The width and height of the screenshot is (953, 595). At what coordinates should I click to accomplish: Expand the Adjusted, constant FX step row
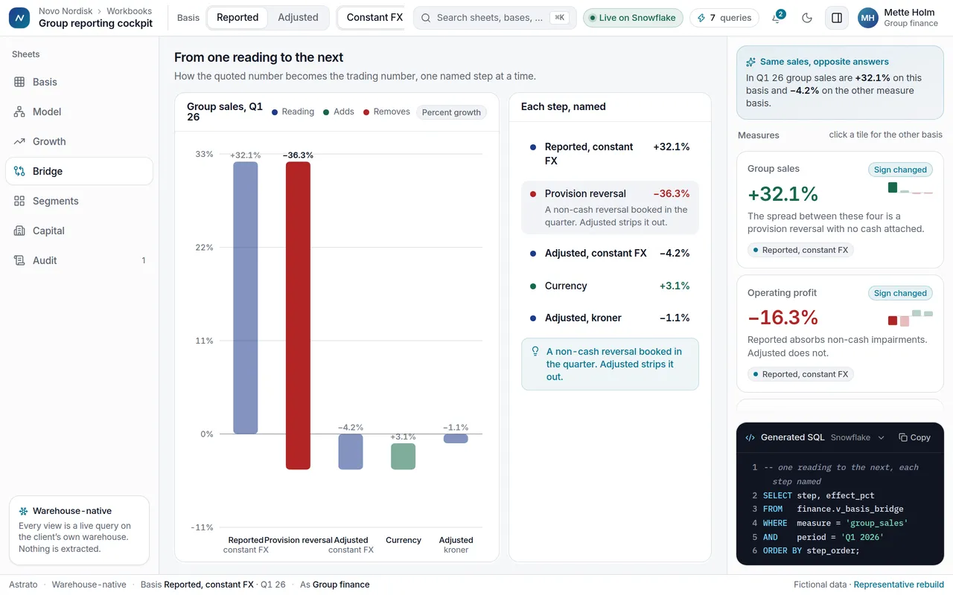click(610, 253)
